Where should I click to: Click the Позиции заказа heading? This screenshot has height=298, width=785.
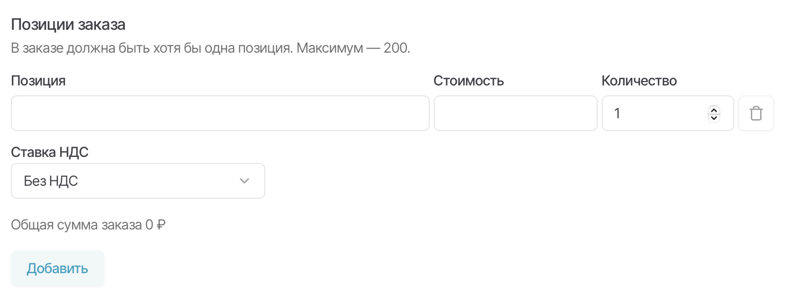click(x=68, y=24)
